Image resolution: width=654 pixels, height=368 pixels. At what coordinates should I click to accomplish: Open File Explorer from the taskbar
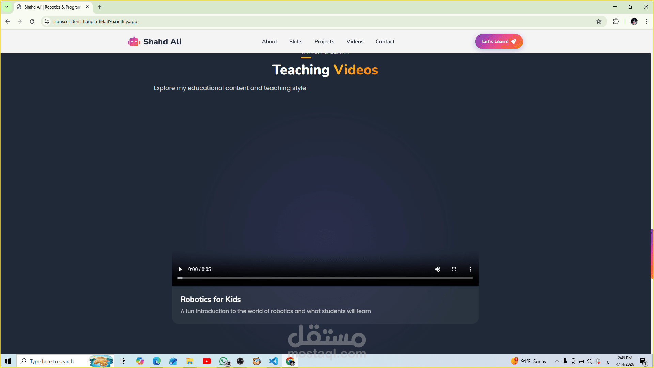click(190, 361)
